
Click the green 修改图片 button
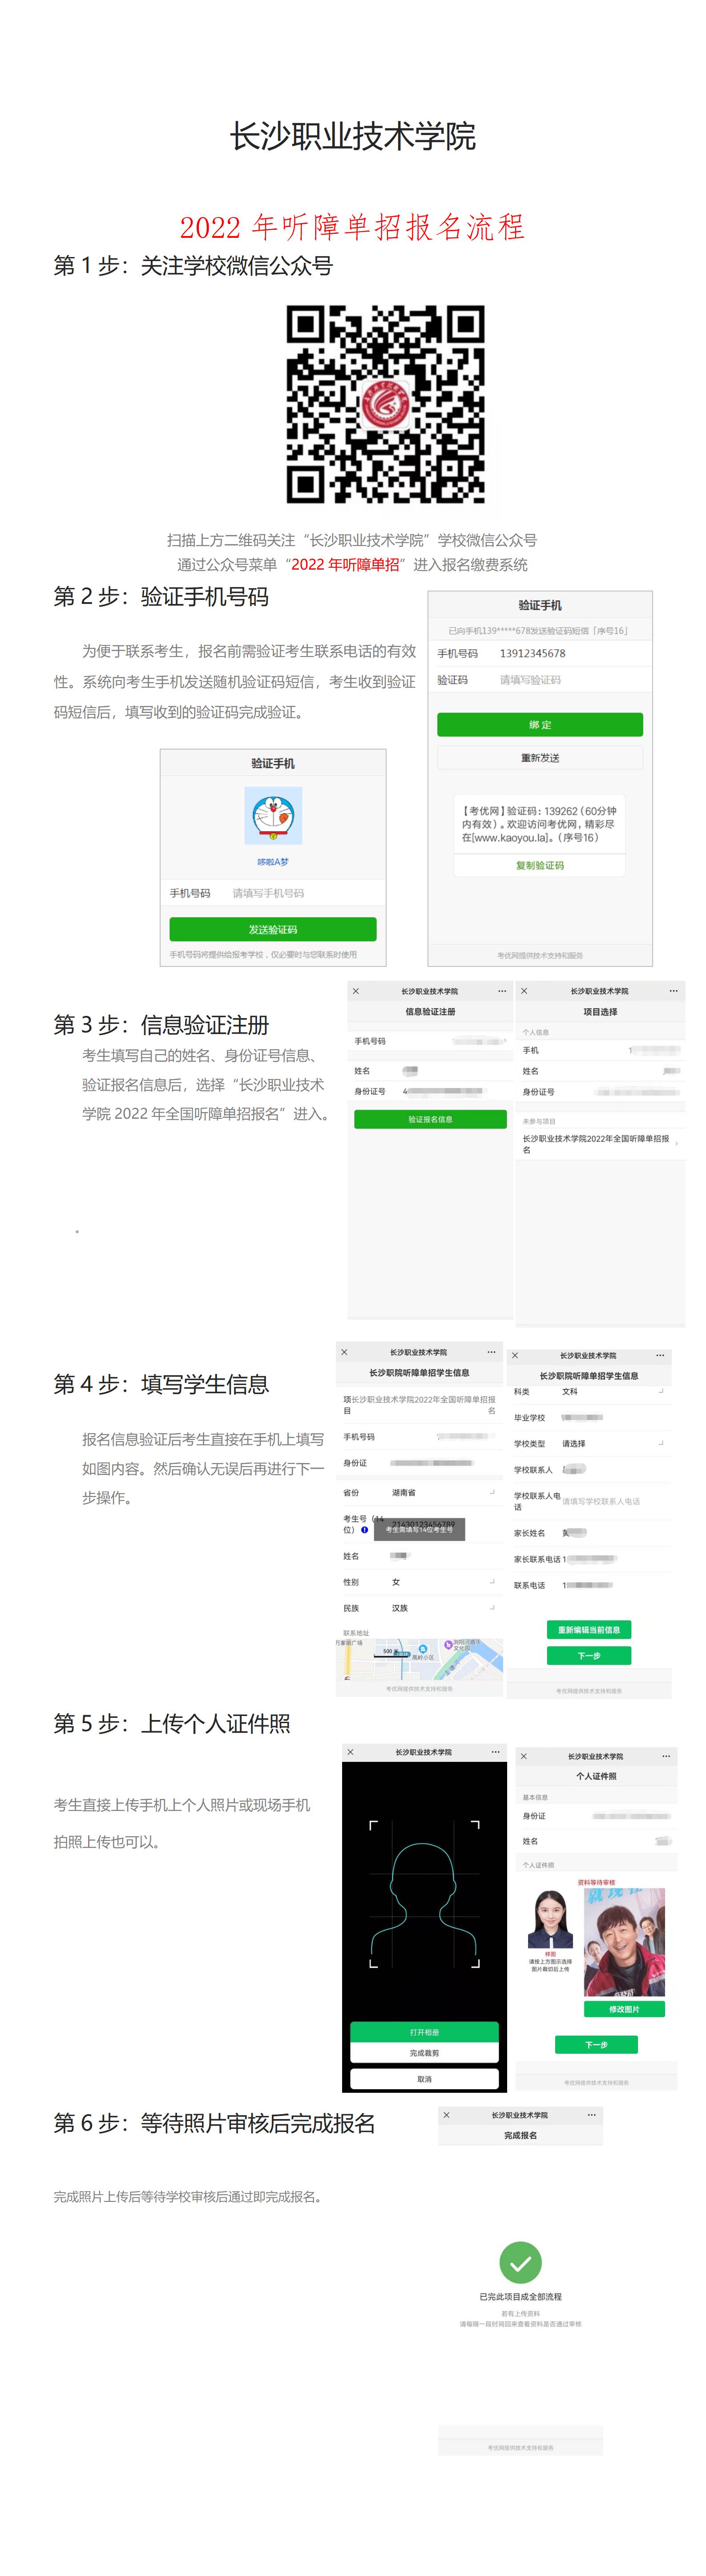click(624, 2009)
